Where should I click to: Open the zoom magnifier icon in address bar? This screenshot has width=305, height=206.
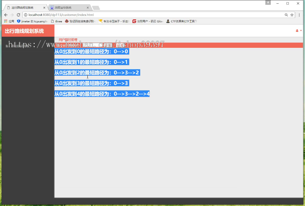click(286, 15)
